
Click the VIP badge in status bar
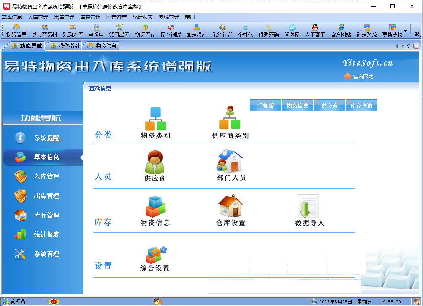click(x=54, y=302)
